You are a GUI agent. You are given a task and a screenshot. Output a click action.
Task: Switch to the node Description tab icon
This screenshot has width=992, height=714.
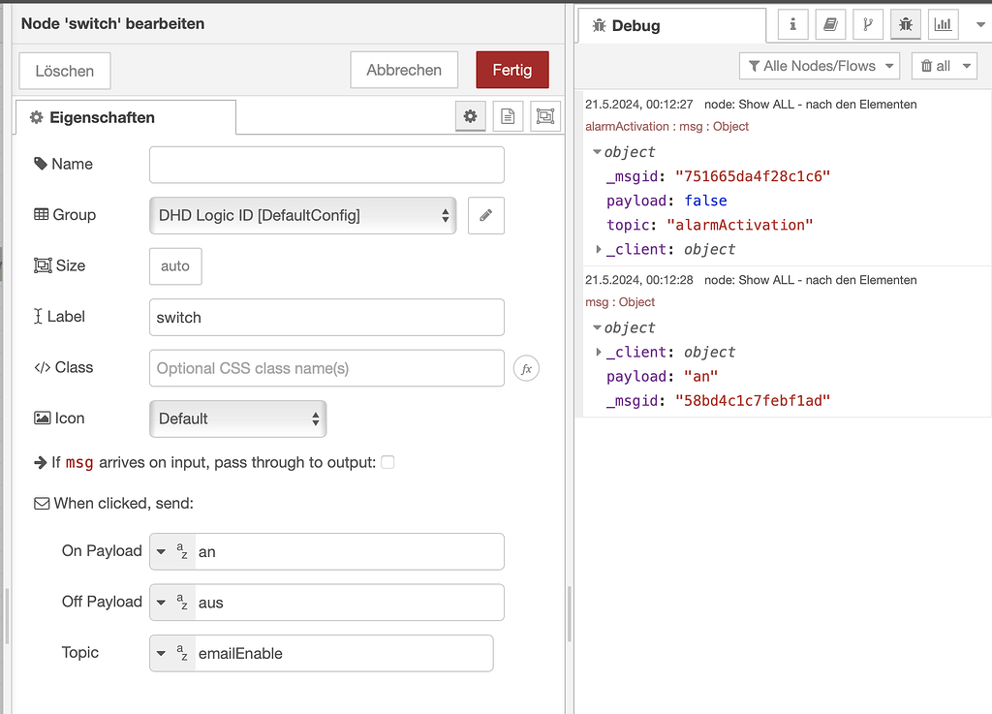click(x=507, y=116)
